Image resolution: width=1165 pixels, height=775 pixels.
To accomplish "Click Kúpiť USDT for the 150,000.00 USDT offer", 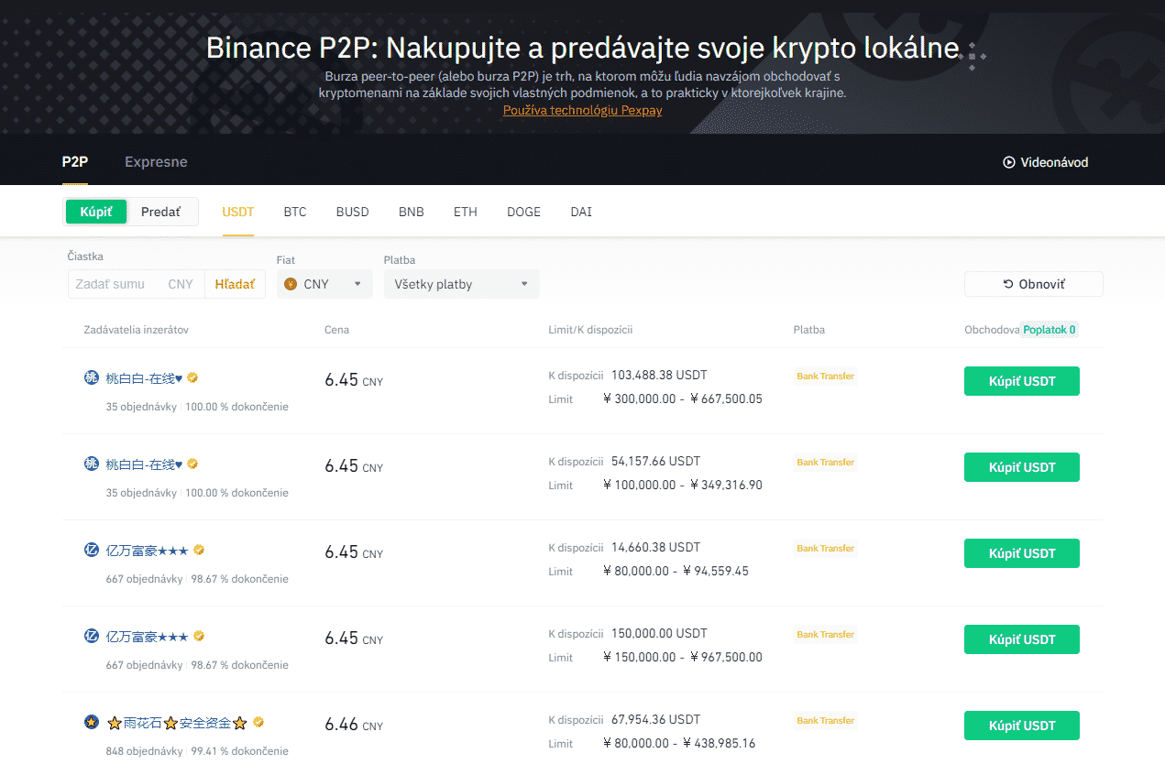I will pyautogui.click(x=1021, y=639).
